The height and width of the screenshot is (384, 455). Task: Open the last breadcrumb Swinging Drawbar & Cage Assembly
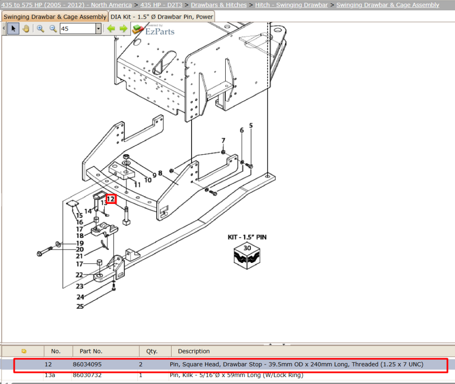388,5
